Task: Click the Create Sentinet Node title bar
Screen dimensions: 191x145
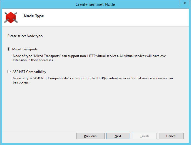Action: coord(95,4)
